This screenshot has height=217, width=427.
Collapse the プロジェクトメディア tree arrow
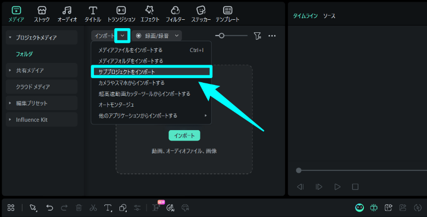pos(10,37)
